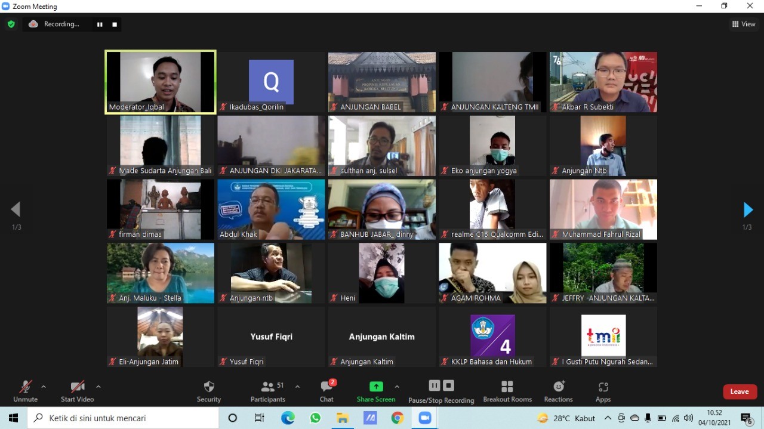Expand audio options arrow next to Unmute

pyautogui.click(x=44, y=387)
